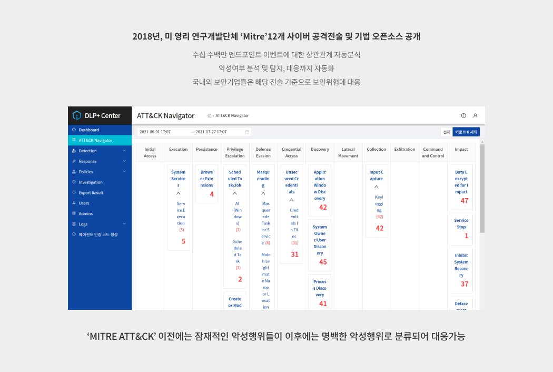Open the info icon in header
This screenshot has width=553, height=372.
pos(463,115)
